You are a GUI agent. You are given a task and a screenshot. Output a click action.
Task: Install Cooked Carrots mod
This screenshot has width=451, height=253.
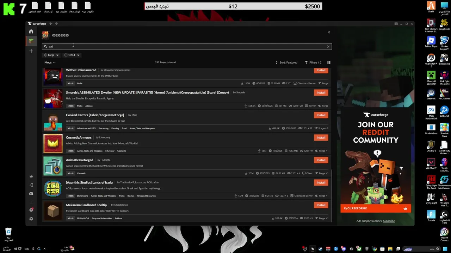pyautogui.click(x=321, y=115)
